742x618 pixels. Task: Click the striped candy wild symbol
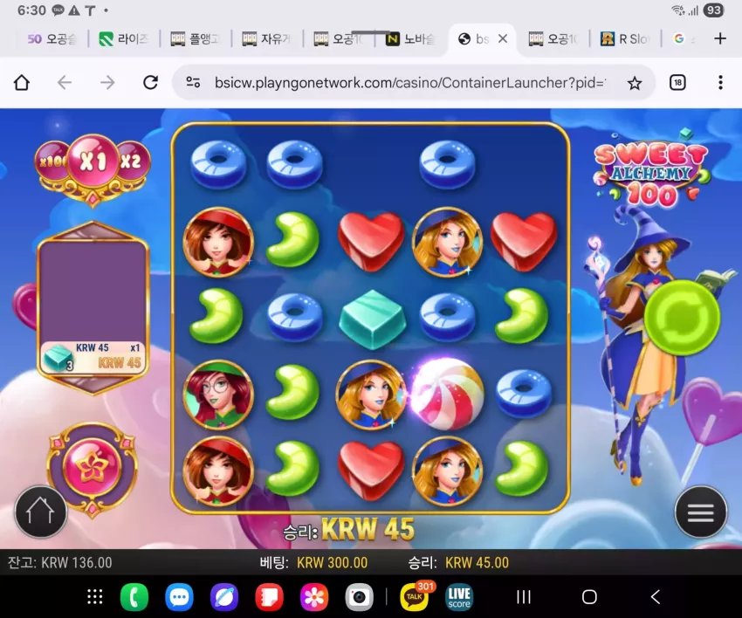coord(445,394)
